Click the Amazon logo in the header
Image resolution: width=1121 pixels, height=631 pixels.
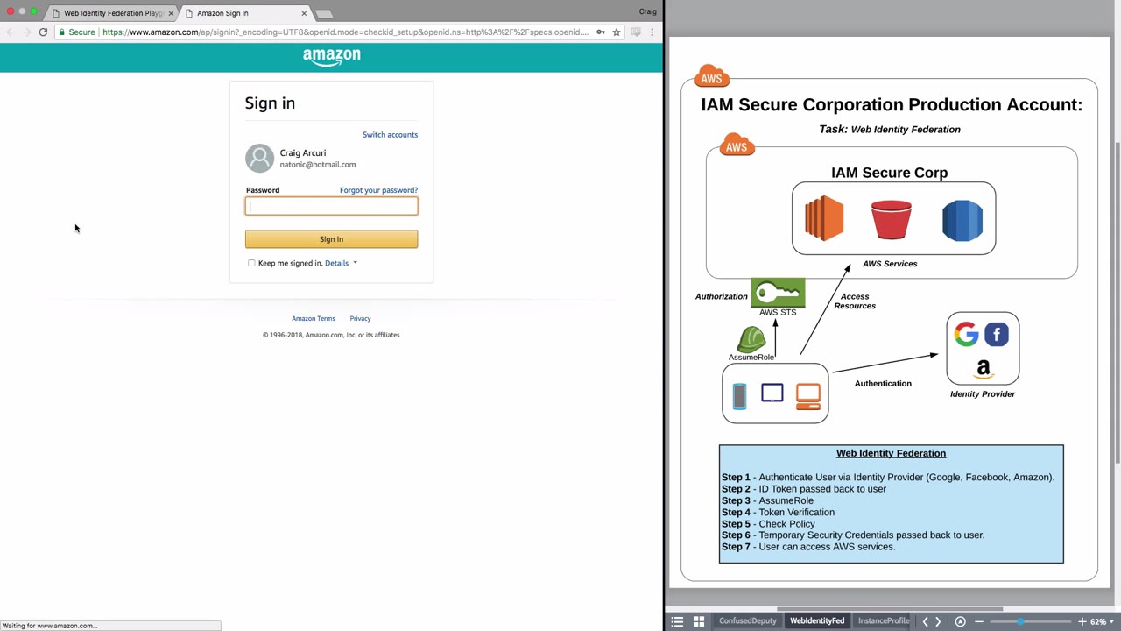(x=332, y=57)
